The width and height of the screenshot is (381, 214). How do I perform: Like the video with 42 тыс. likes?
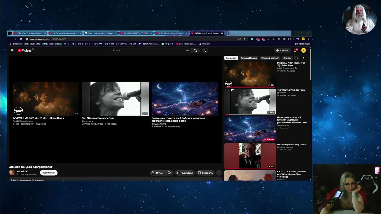(157, 173)
